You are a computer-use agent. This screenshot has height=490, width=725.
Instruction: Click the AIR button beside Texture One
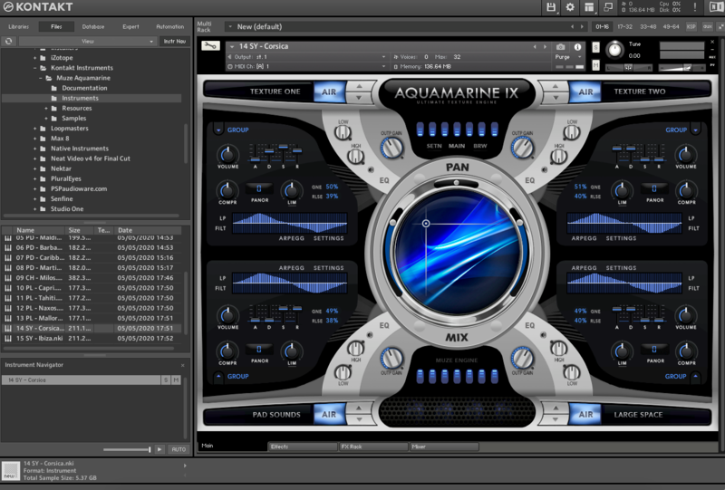(x=329, y=91)
